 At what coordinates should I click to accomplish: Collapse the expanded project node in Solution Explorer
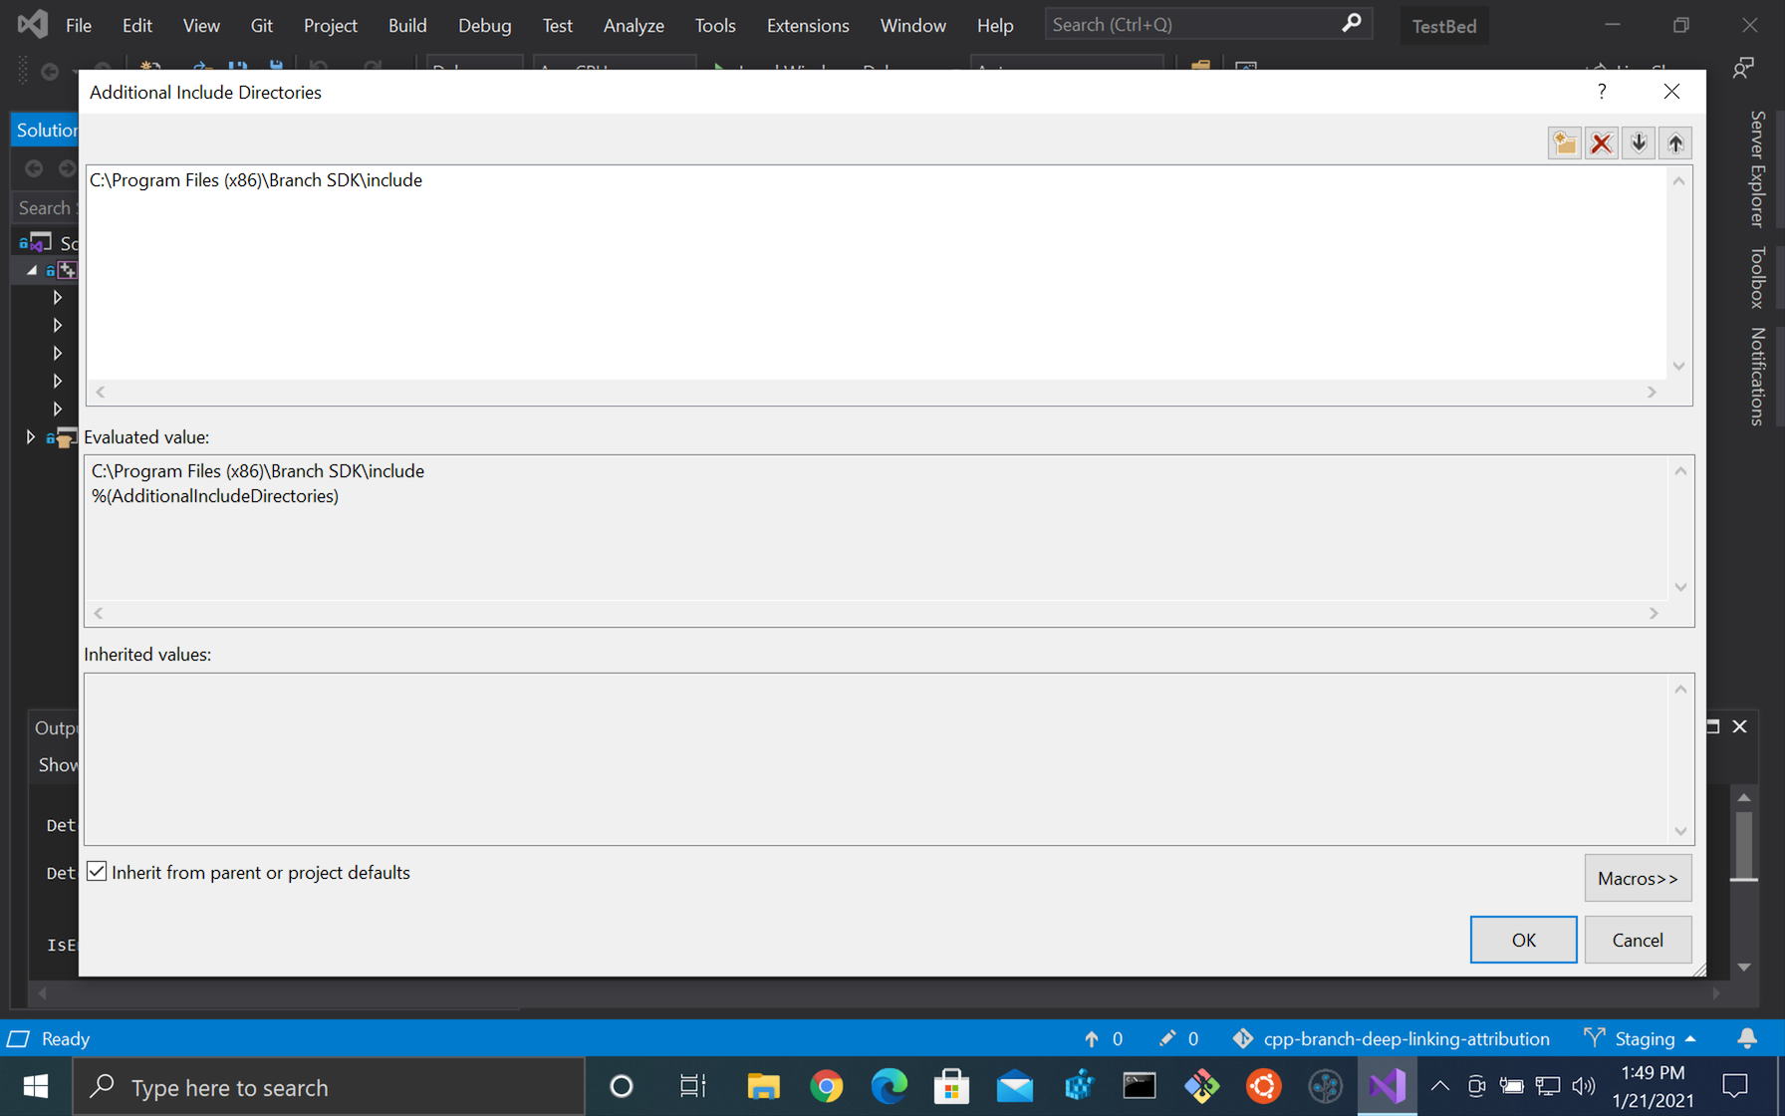32,270
